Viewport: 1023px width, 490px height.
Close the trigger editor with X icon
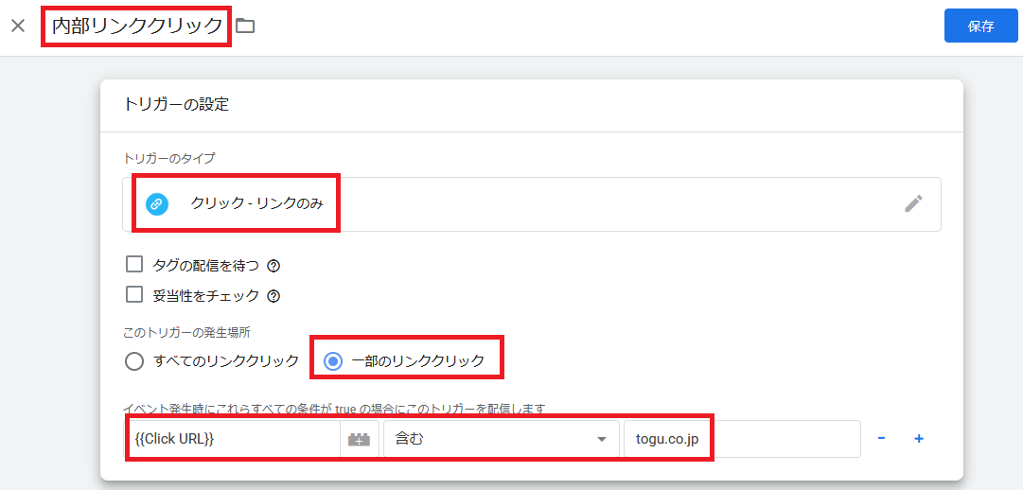tap(18, 26)
